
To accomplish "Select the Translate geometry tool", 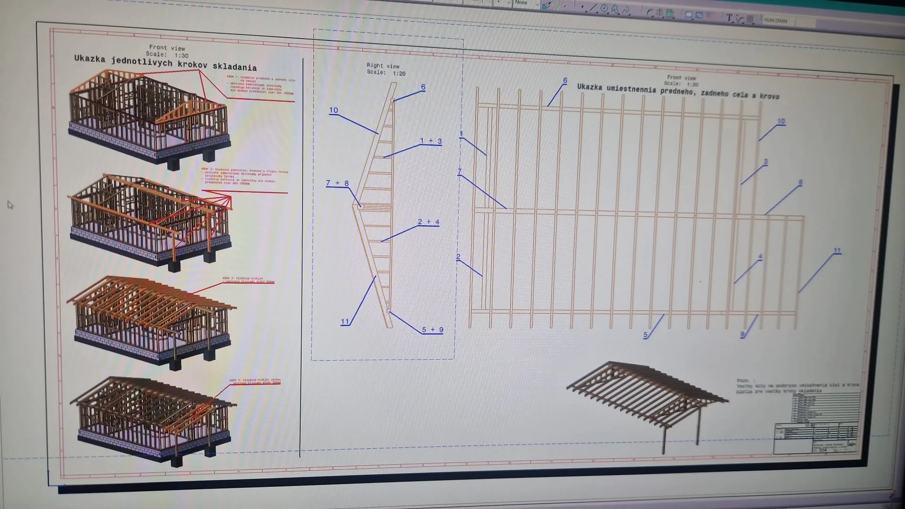I will pos(670,14).
